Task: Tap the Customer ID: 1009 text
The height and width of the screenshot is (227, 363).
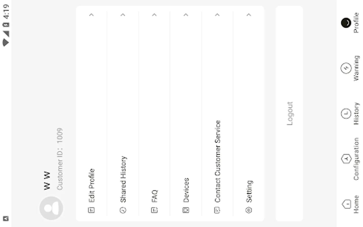Action: [60, 159]
